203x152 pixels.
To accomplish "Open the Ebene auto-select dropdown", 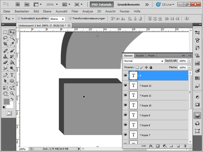I will [x=57, y=19].
